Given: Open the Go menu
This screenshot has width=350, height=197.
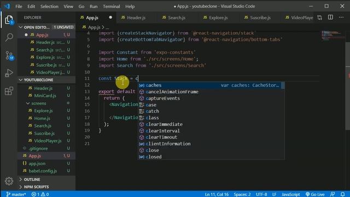Looking at the screenshot, I should (x=81, y=6).
